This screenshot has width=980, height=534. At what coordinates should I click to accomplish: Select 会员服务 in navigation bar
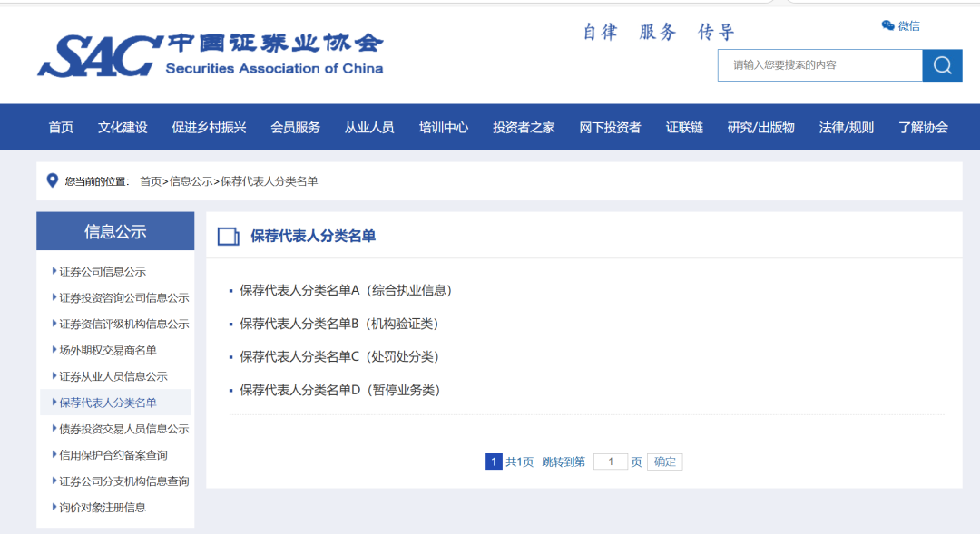click(x=295, y=128)
